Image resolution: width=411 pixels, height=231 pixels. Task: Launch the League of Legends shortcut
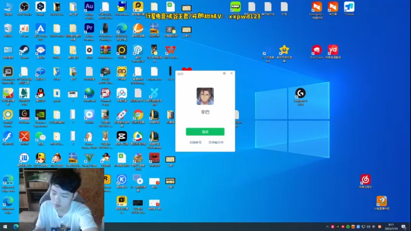pyautogui.click(x=154, y=114)
